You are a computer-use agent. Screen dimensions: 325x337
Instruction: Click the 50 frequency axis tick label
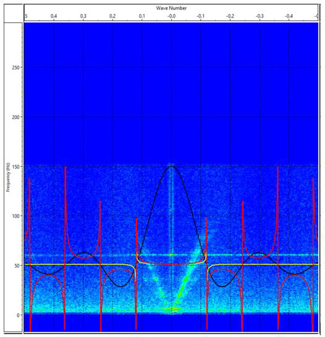pos(18,265)
